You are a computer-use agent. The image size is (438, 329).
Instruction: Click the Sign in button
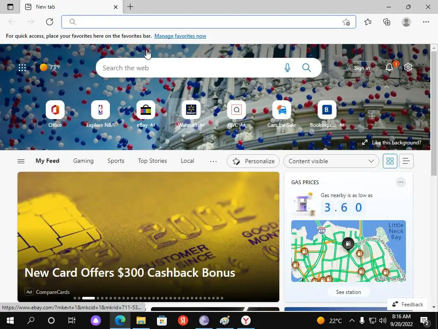(x=362, y=68)
